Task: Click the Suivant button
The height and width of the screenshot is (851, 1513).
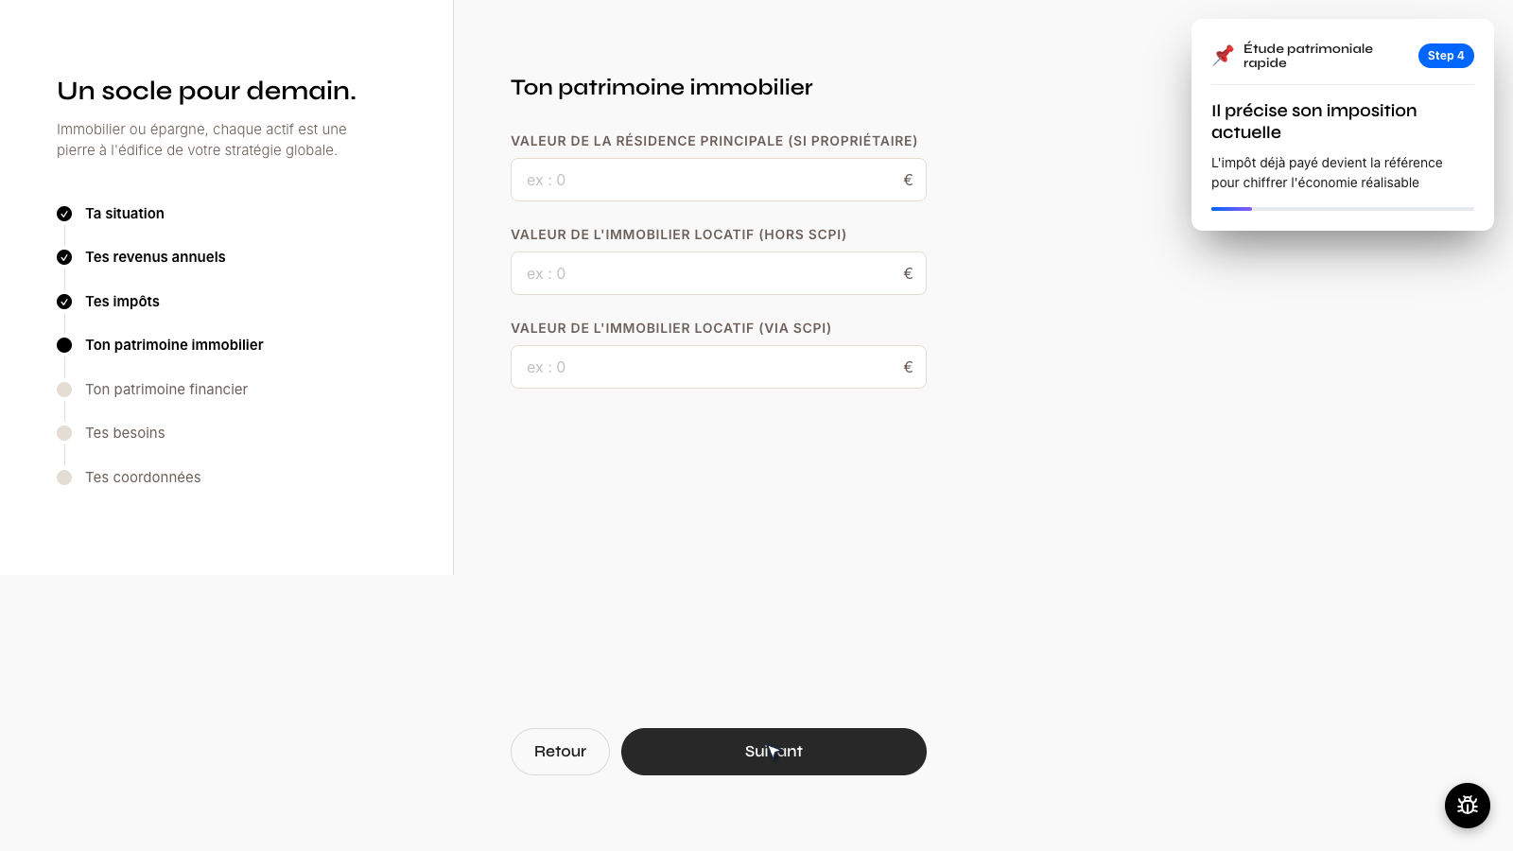Action: [x=774, y=752]
